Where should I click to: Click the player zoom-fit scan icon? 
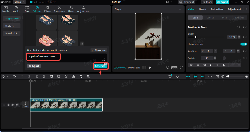tap(167, 67)
